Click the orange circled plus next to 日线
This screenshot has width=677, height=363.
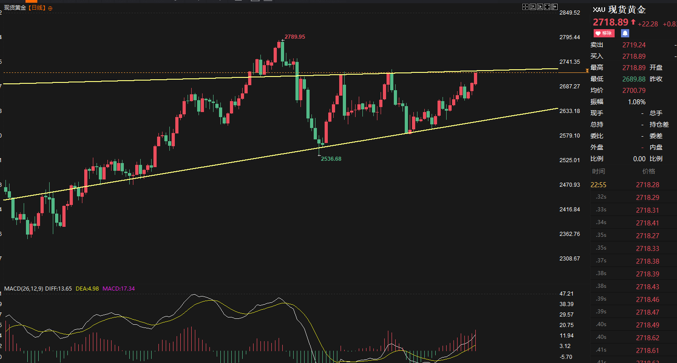point(50,8)
